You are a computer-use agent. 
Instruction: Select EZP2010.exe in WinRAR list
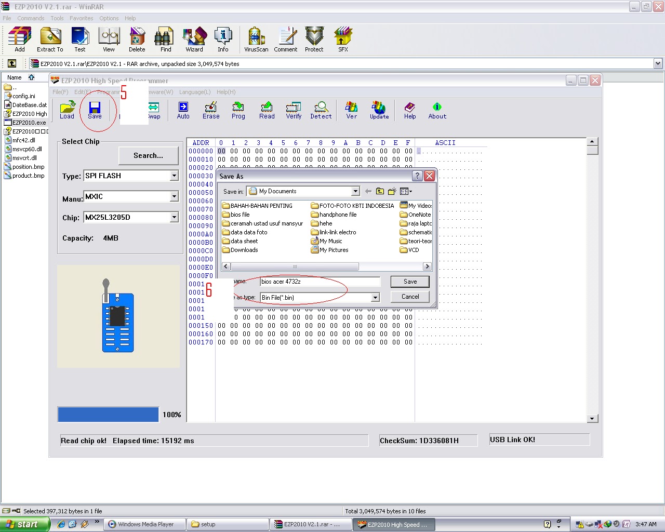pos(25,123)
